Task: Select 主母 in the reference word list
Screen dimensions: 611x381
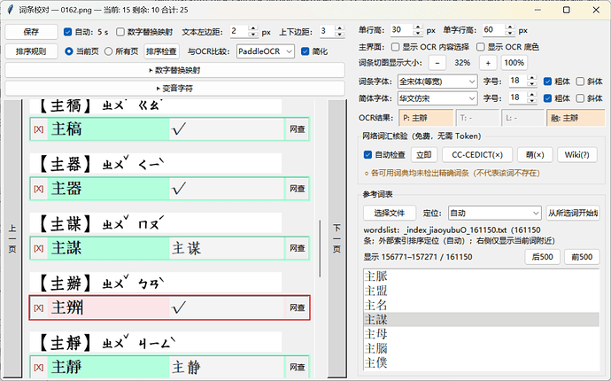Action: point(481,334)
